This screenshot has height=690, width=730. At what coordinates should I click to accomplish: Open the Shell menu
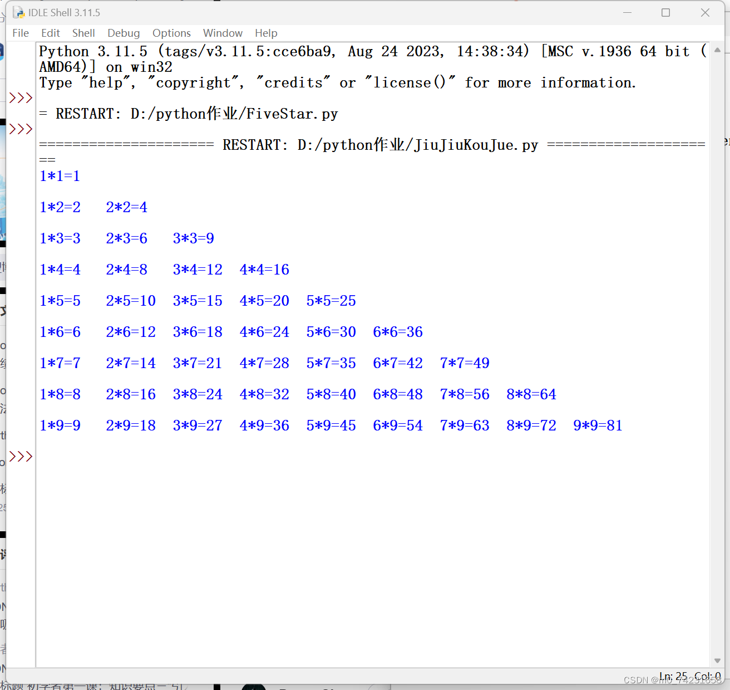point(83,33)
